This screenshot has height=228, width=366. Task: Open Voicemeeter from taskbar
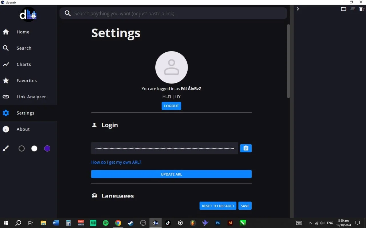[81, 223]
